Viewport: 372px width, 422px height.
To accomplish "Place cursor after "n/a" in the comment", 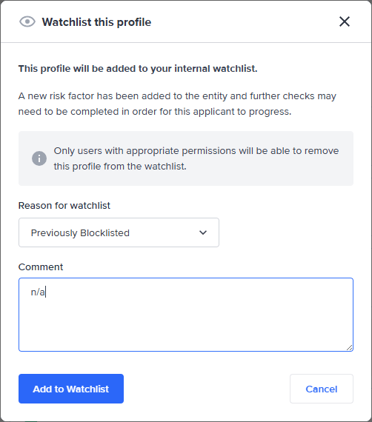I will tap(46, 292).
